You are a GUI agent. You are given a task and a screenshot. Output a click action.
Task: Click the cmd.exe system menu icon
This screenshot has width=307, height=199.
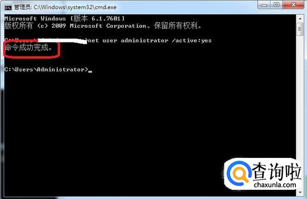pos(8,7)
